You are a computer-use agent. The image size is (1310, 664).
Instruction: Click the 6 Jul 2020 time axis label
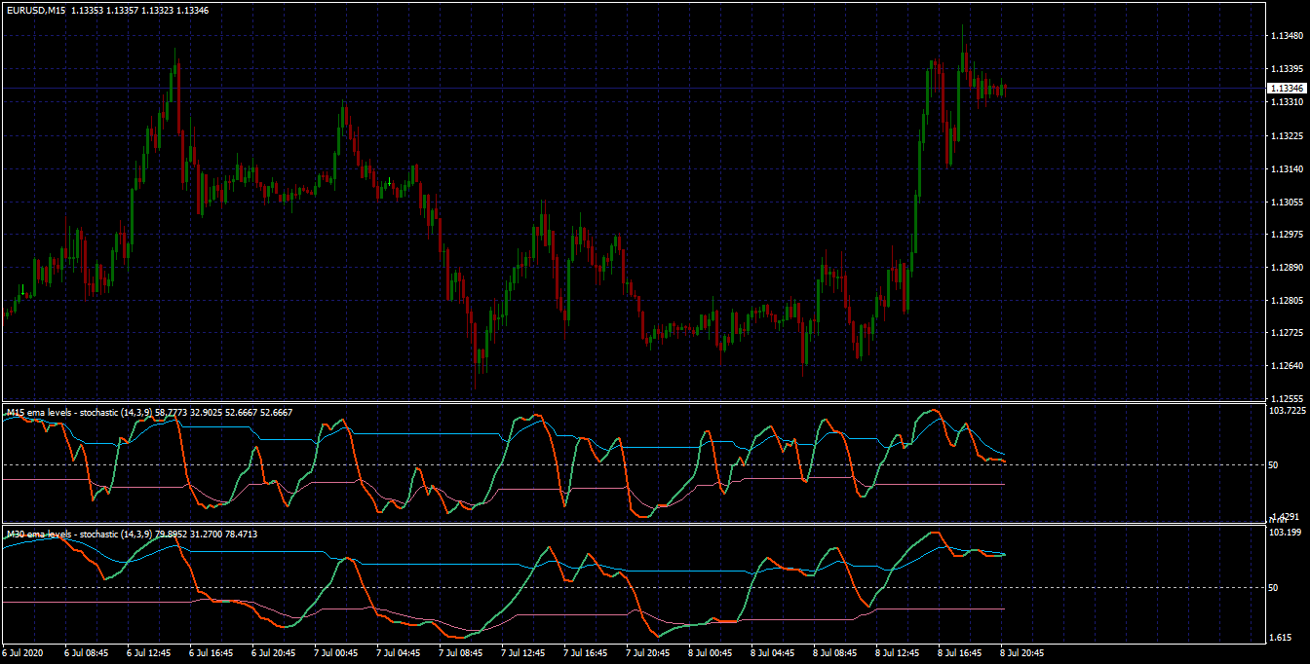pos(23,653)
